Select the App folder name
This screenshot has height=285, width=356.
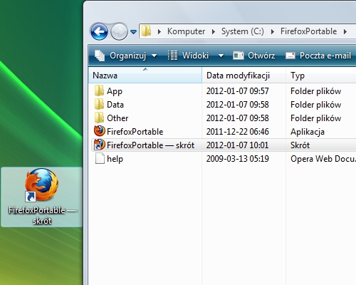point(115,91)
